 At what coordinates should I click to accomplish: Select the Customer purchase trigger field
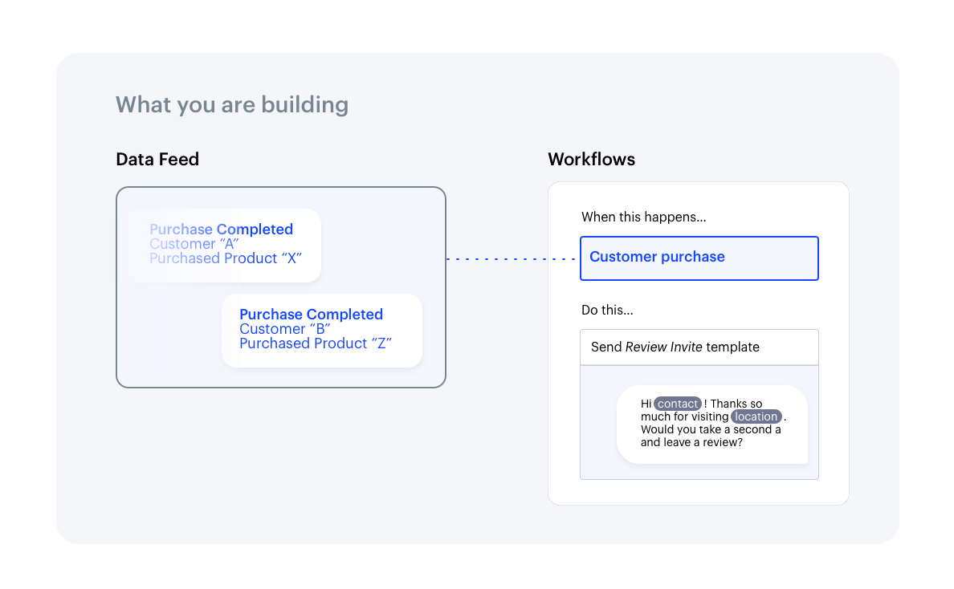point(699,258)
